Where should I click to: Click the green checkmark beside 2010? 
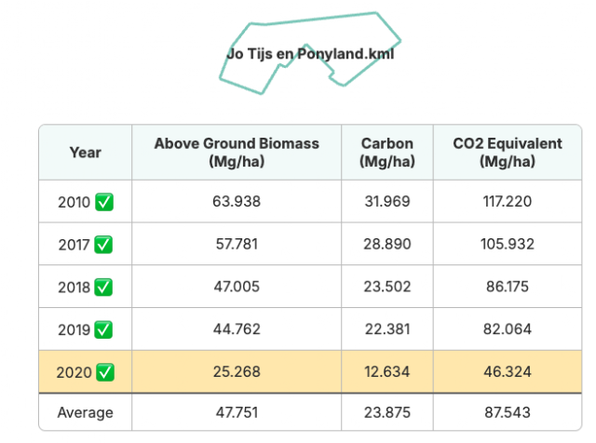[x=104, y=202]
